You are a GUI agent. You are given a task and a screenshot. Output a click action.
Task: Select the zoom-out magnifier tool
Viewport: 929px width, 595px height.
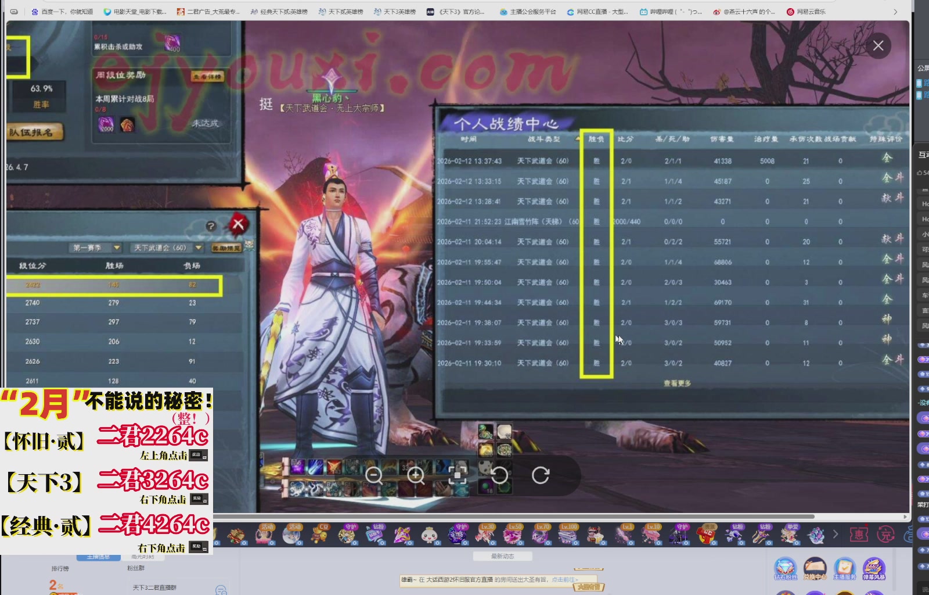(375, 475)
